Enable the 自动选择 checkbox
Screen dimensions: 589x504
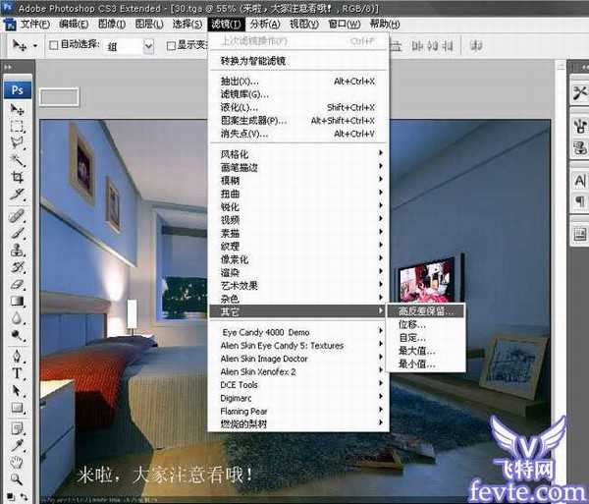53,45
